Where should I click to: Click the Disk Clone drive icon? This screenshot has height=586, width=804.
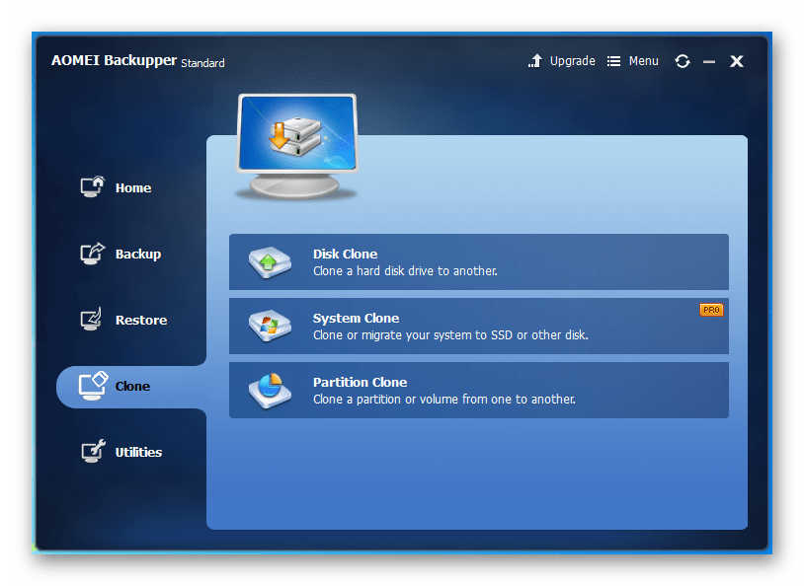coord(270,262)
